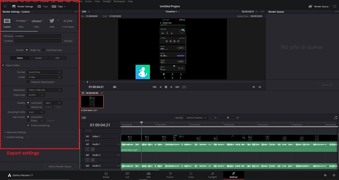Open the Fusion page
Image resolution: width=339 pixels, height=180 pixels.
[170, 175]
